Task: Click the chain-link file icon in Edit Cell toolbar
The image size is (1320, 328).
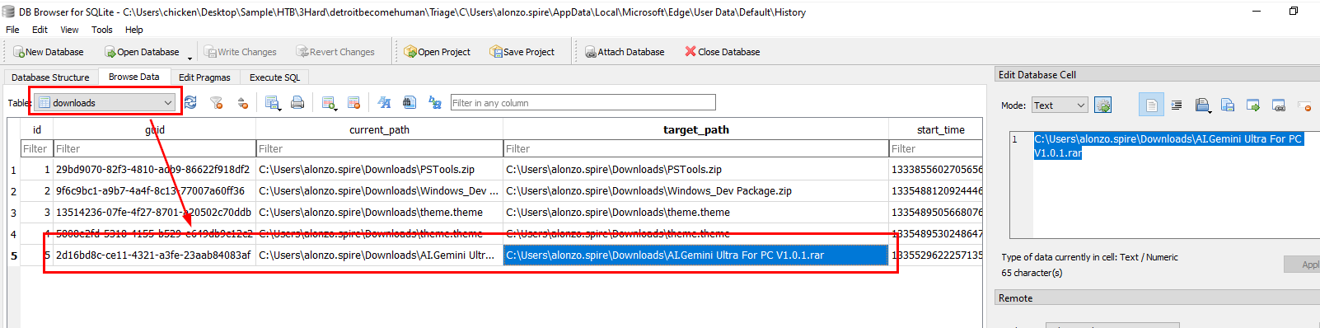Action: (1279, 105)
